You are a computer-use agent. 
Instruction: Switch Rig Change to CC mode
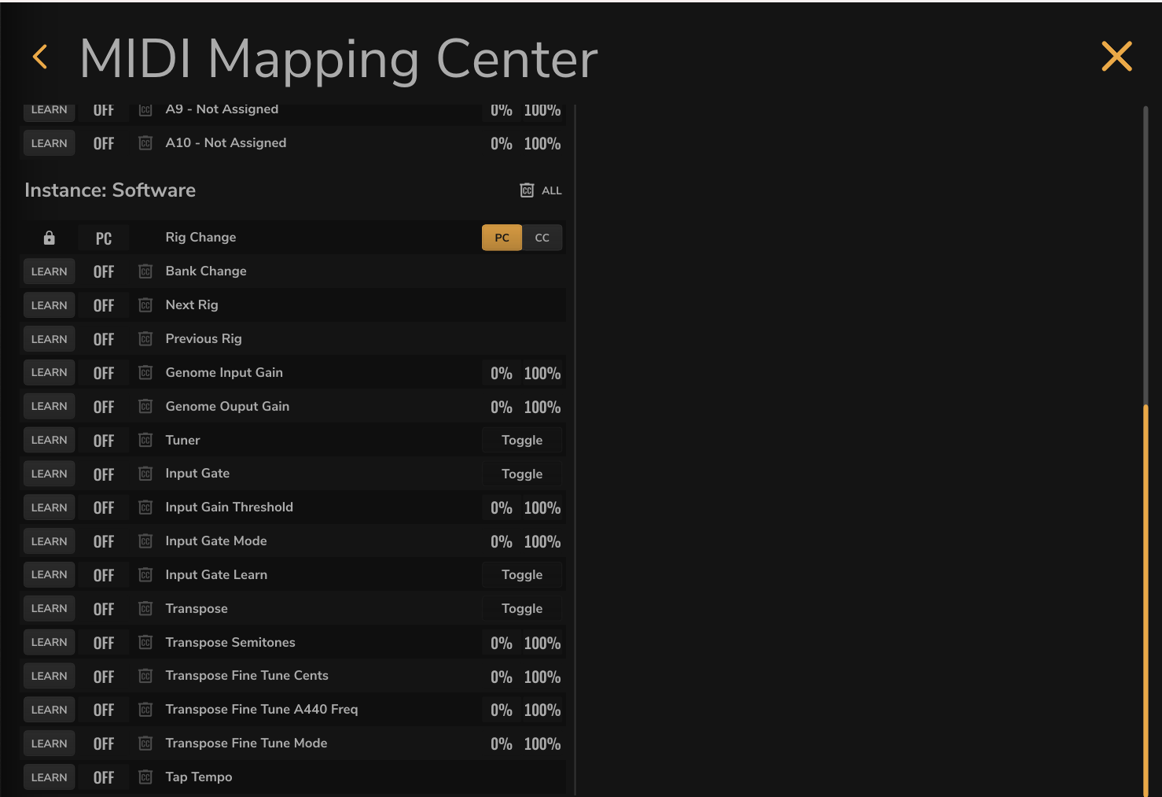542,238
